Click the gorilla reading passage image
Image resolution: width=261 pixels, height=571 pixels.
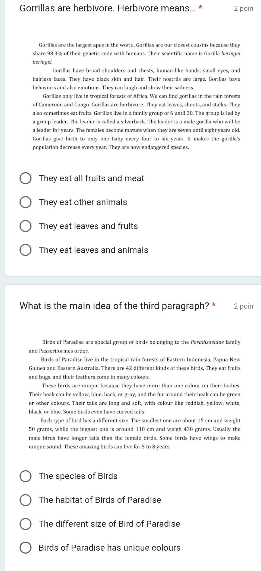(x=136, y=96)
